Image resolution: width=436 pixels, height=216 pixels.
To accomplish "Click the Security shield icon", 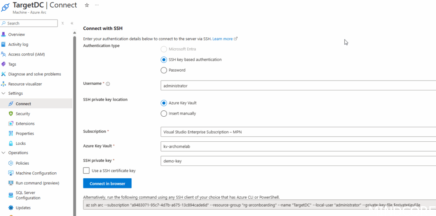I will [x=11, y=114].
